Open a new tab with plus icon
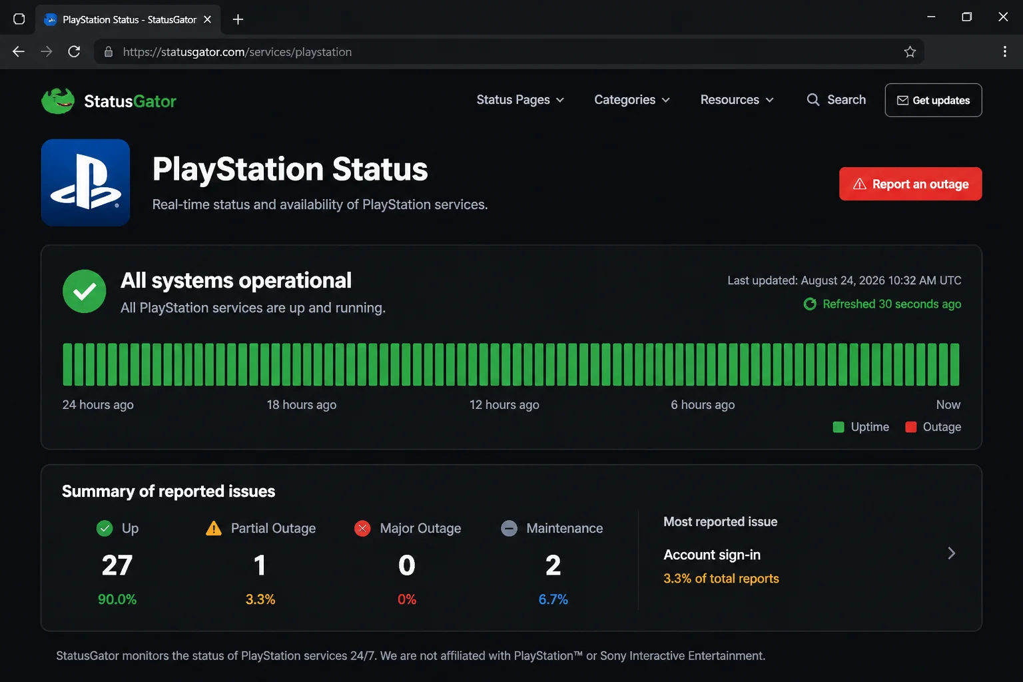 [238, 19]
